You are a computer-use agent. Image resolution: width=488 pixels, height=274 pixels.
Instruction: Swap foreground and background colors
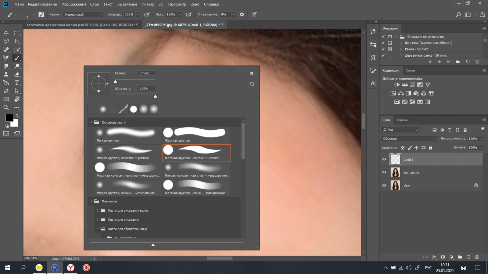17,115
